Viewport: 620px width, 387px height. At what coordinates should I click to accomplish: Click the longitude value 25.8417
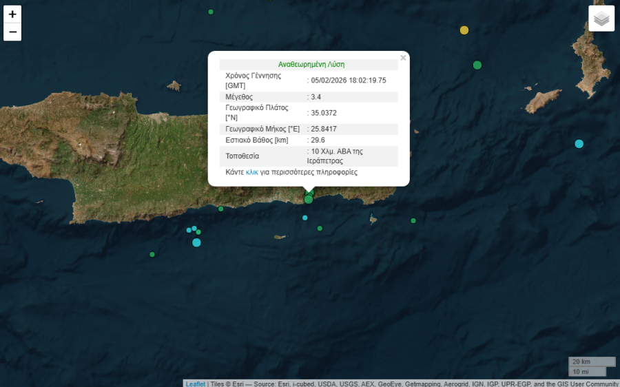[324, 129]
